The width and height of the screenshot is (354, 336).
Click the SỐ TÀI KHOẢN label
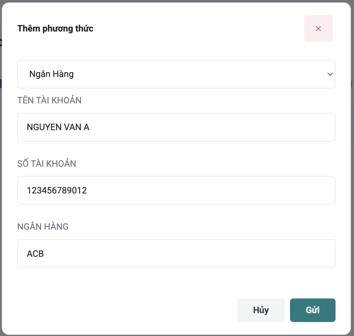click(47, 164)
